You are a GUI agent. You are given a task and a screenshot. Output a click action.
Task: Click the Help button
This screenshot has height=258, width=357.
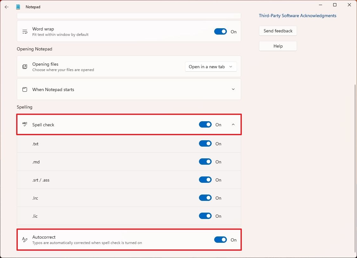pos(278,46)
